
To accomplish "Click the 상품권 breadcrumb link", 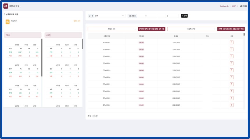I will tap(234, 6).
